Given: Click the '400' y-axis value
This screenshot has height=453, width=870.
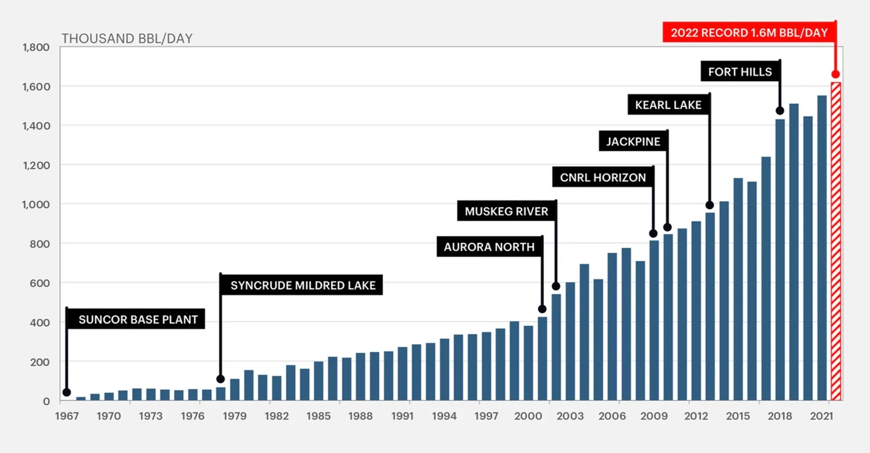Looking at the screenshot, I should click(x=41, y=323).
